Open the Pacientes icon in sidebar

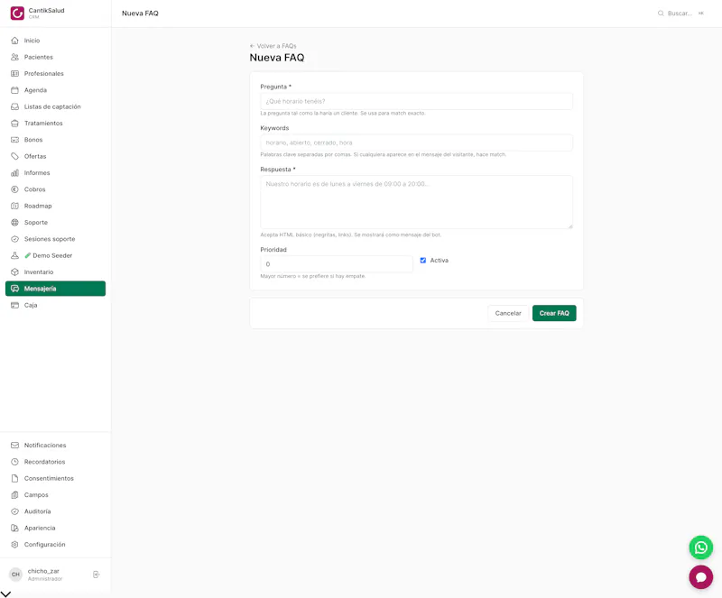(14, 57)
